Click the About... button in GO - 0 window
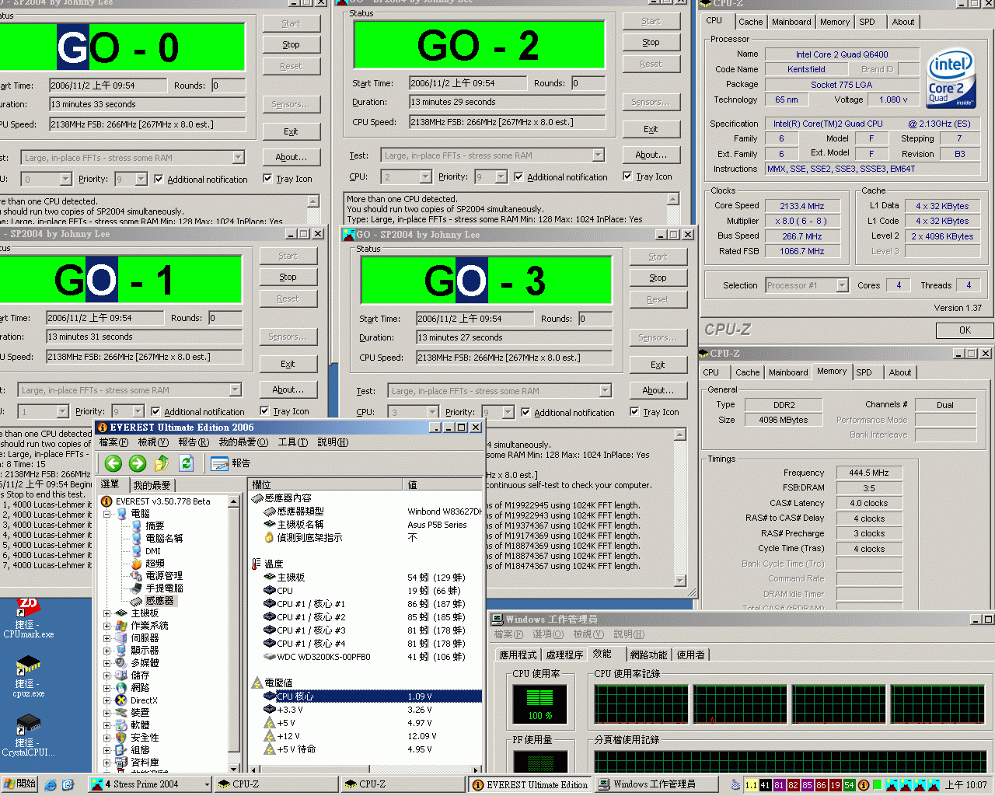The height and width of the screenshot is (796, 995). [x=292, y=157]
